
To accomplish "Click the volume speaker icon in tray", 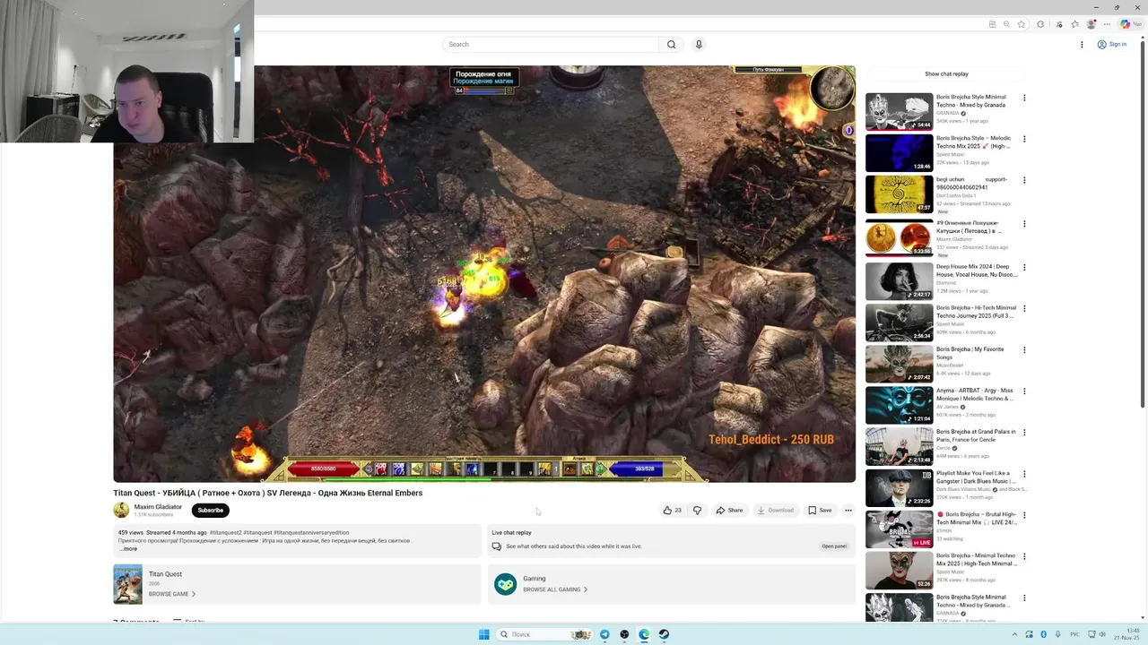I will pyautogui.click(x=1102, y=634).
